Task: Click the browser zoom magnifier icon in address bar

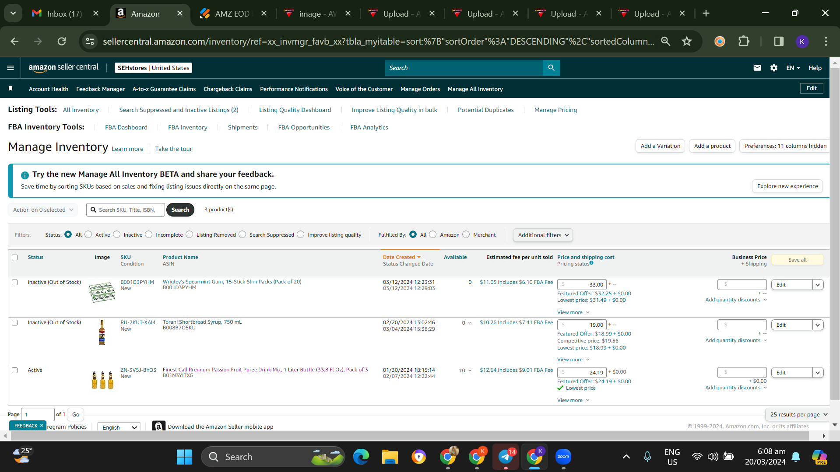Action: point(665,42)
